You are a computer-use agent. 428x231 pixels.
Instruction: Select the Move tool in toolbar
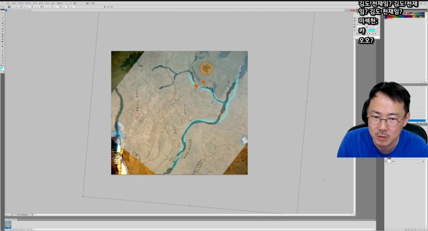point(2,13)
